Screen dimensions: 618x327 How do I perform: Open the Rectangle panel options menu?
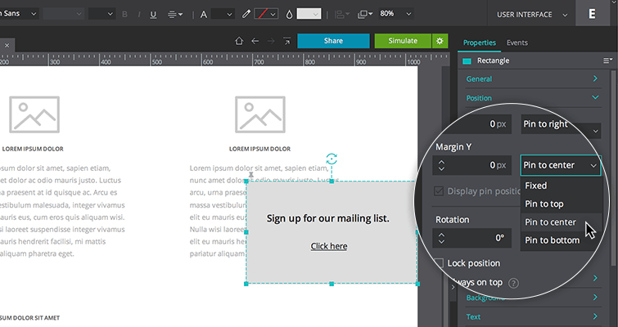pos(607,60)
